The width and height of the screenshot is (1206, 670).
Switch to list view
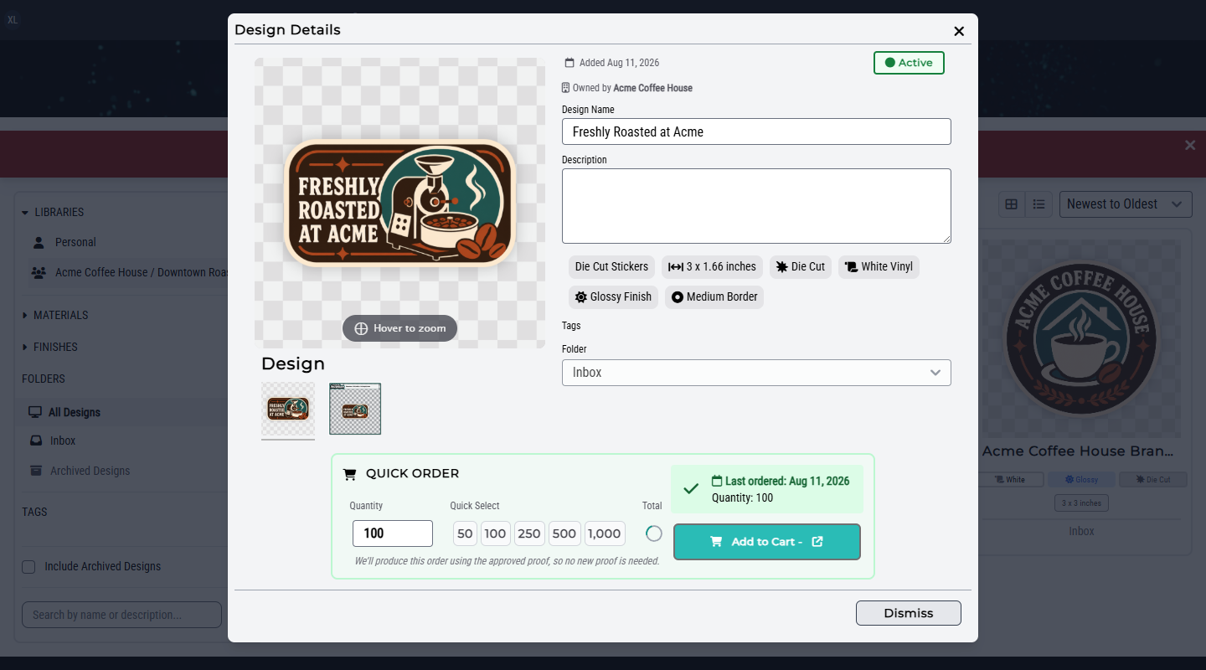tap(1039, 204)
